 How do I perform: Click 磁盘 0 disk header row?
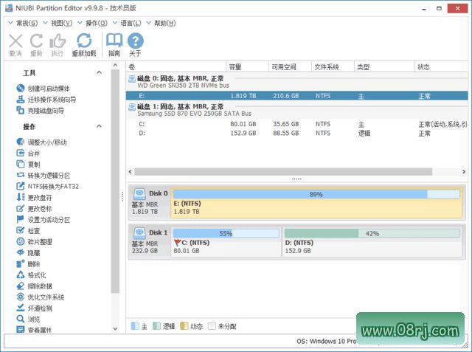[x=296, y=82]
